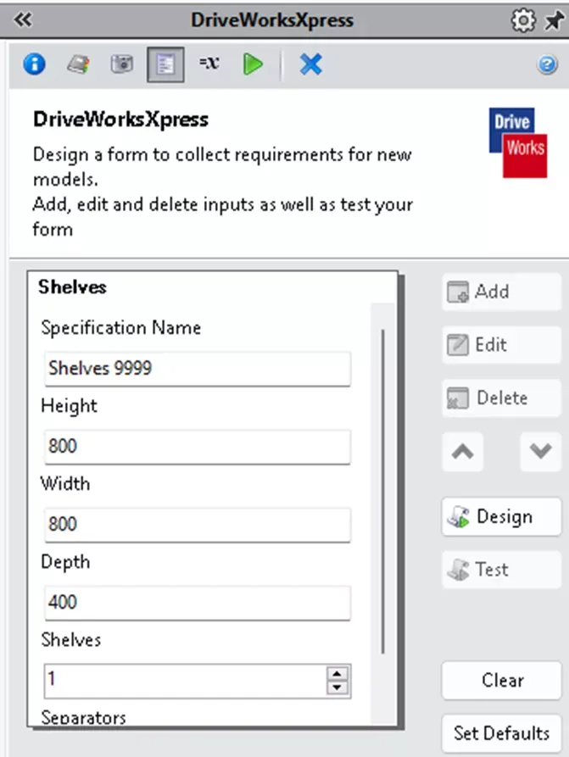Viewport: 569px width, 757px height.
Task: Click the Edit button
Action: (501, 345)
